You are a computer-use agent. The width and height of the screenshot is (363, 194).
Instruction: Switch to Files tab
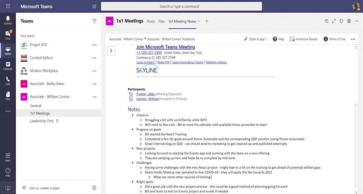(x=162, y=21)
